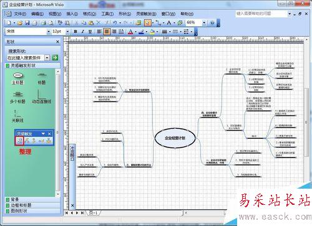Click the Print icon in the toolbar
This screenshot has height=226, width=312.
44,22
